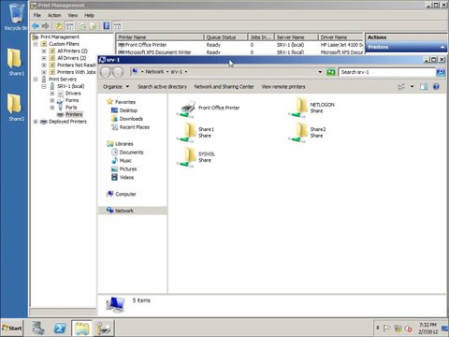Open the Organize dropdown menu
Image resolution: width=449 pixels, height=337 pixels.
(x=116, y=87)
